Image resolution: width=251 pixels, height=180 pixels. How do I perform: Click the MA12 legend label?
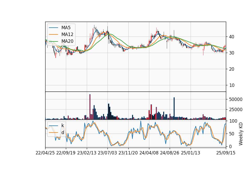pos(67,34)
